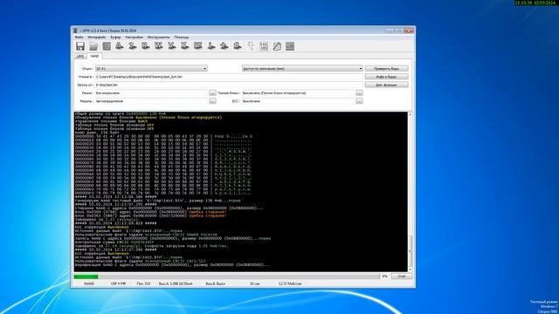
Task: Click the Модель field showing Автоопределение
Action: pos(151,101)
